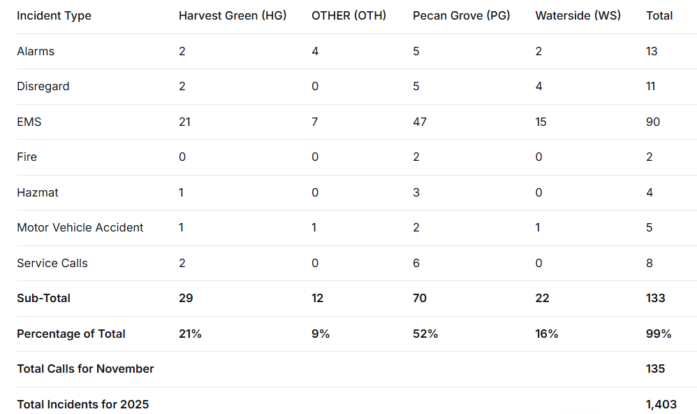Select the Disregard row label

(43, 87)
